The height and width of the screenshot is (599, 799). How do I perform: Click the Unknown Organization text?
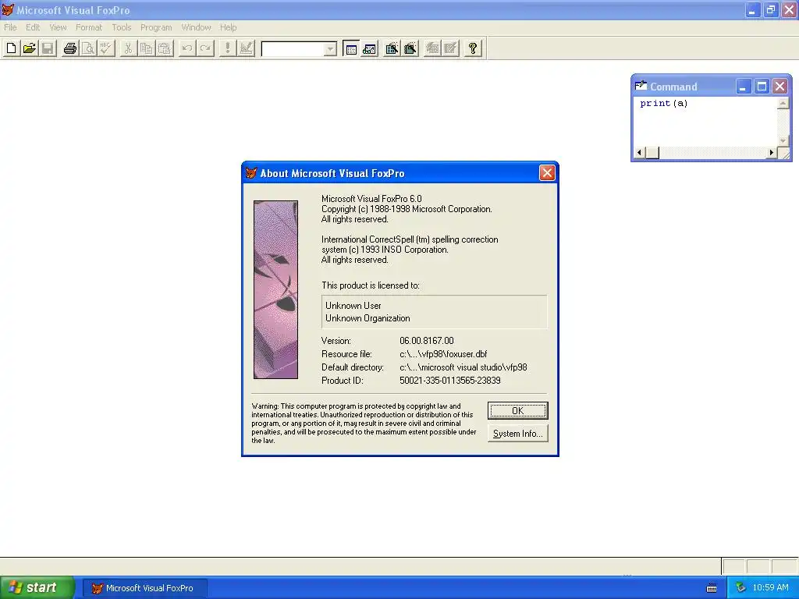pyautogui.click(x=368, y=318)
